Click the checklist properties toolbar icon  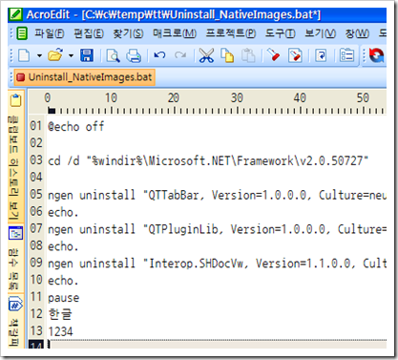pos(346,55)
